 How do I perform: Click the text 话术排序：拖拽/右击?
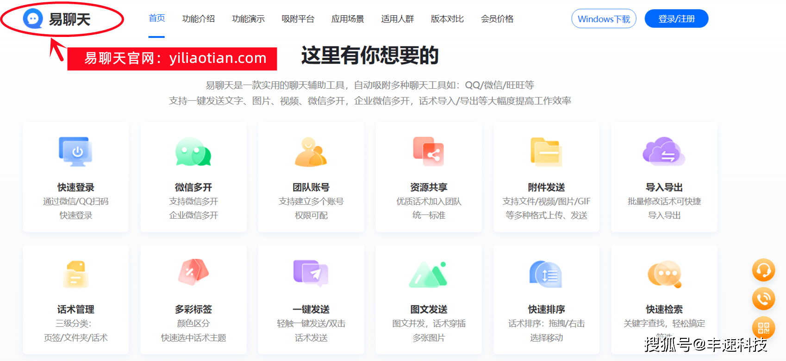point(546,324)
